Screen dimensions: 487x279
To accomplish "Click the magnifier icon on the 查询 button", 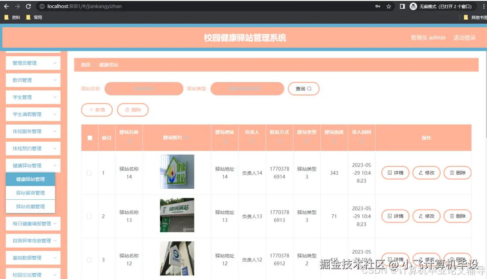I will 309,88.
